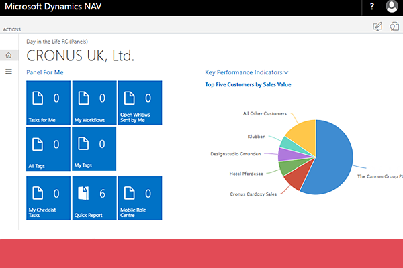Select the blue Cannon Group pie slice
The image size is (403, 268).
click(x=334, y=156)
